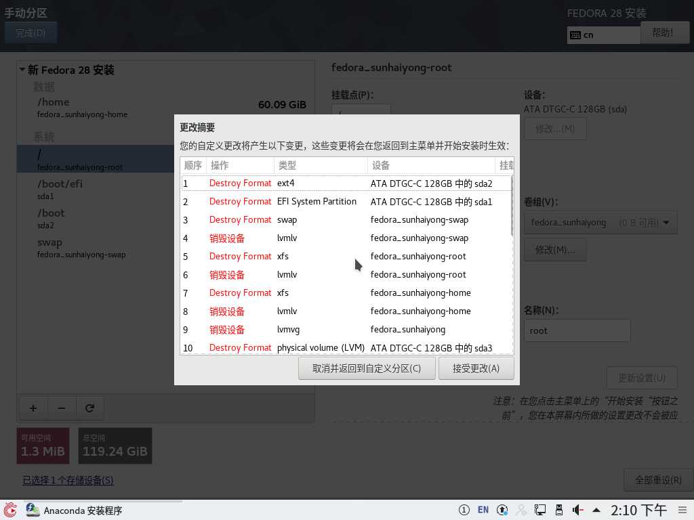Select row 6 销毁设备 fedora_sunhaiyong-root
This screenshot has height=520, width=694.
pyautogui.click(x=346, y=275)
